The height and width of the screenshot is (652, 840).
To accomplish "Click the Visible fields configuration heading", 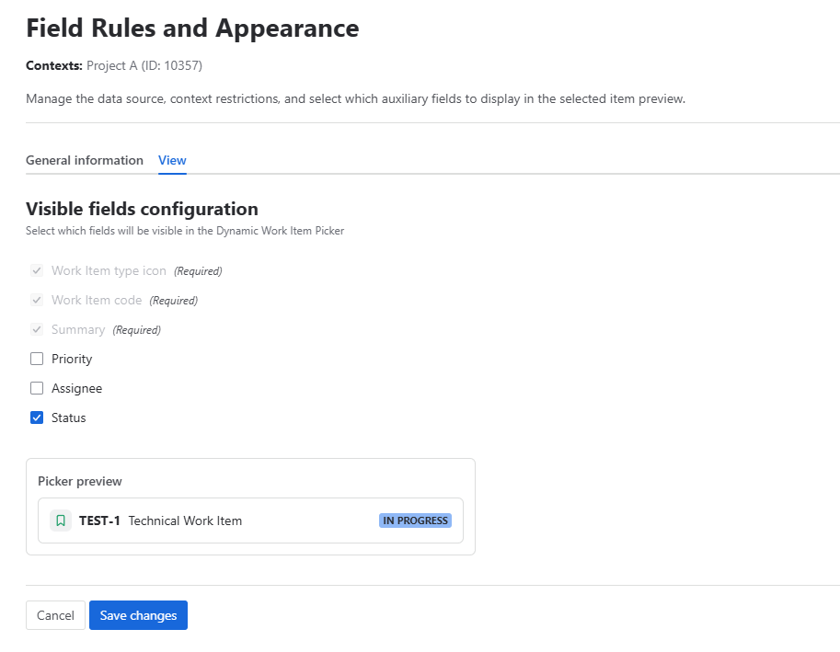I will click(x=142, y=209).
